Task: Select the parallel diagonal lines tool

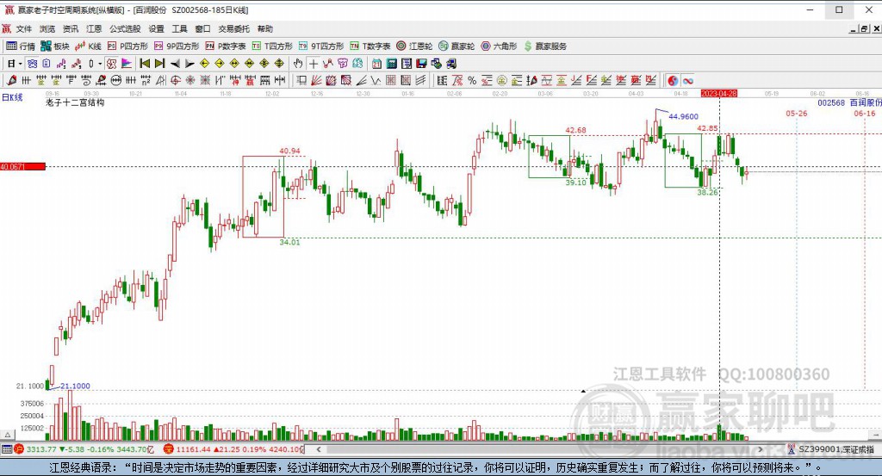Action: [x=420, y=80]
